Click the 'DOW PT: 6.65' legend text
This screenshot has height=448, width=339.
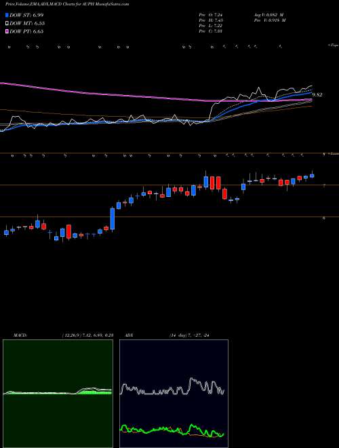click(x=26, y=31)
